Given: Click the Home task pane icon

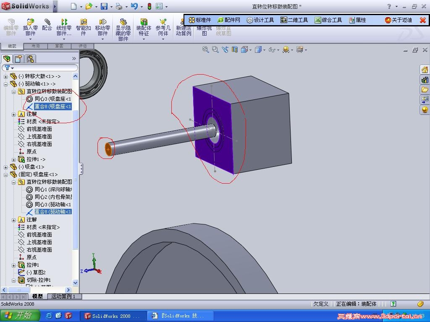Looking at the screenshot, I should tap(425, 70).
